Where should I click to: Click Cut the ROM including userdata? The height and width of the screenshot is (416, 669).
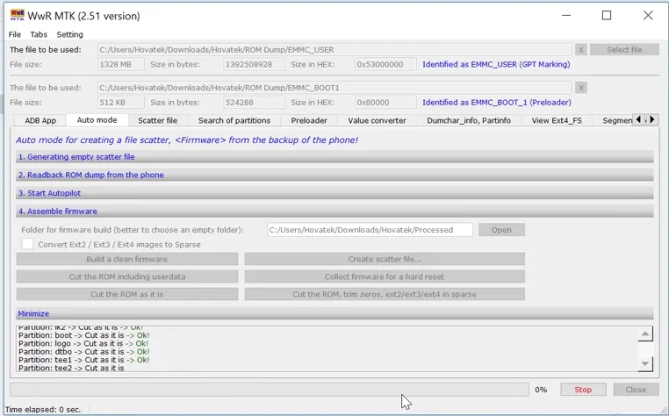tap(127, 276)
